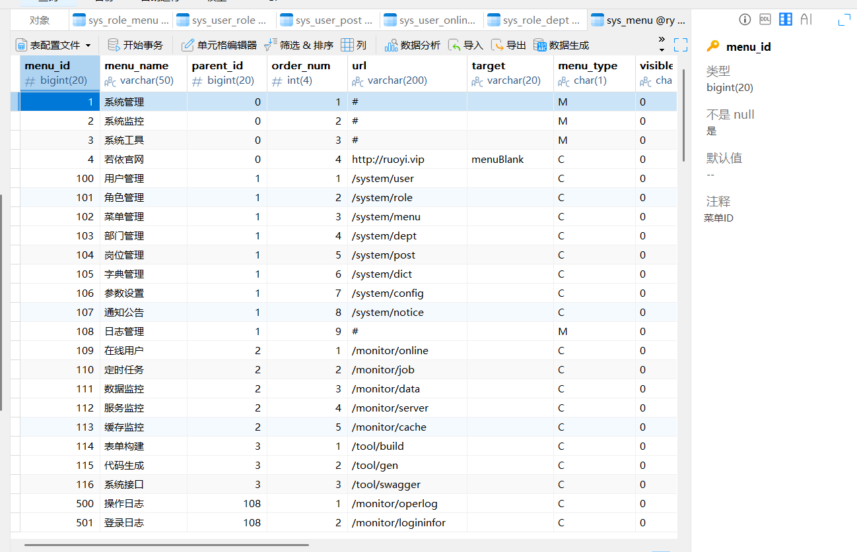The image size is (857, 552).
Task: Switch to the sys_role_menu tab
Action: click(x=121, y=20)
